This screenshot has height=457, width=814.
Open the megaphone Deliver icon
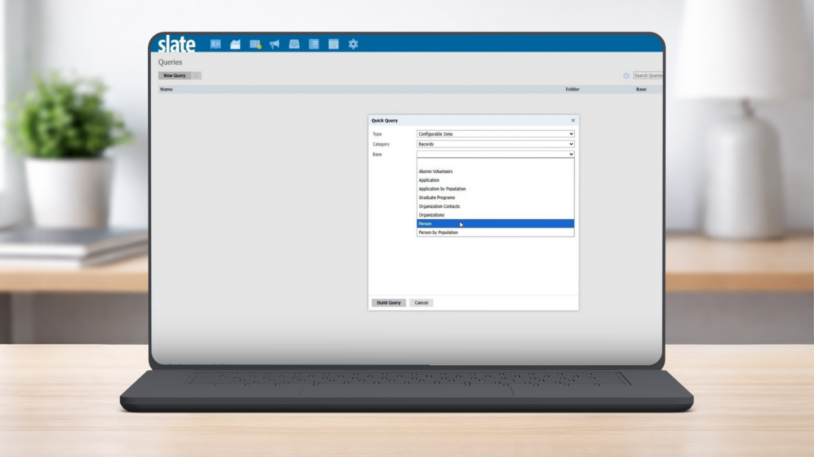(274, 44)
